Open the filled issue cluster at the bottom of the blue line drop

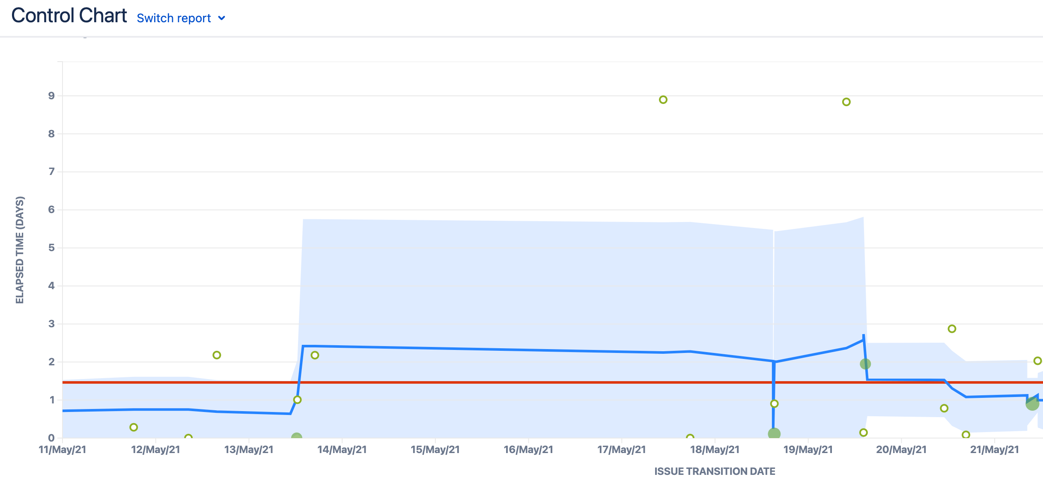pos(774,434)
